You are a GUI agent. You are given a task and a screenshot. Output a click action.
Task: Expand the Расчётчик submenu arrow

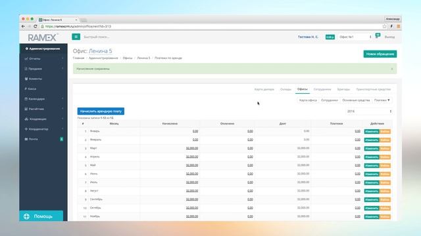tap(62, 109)
